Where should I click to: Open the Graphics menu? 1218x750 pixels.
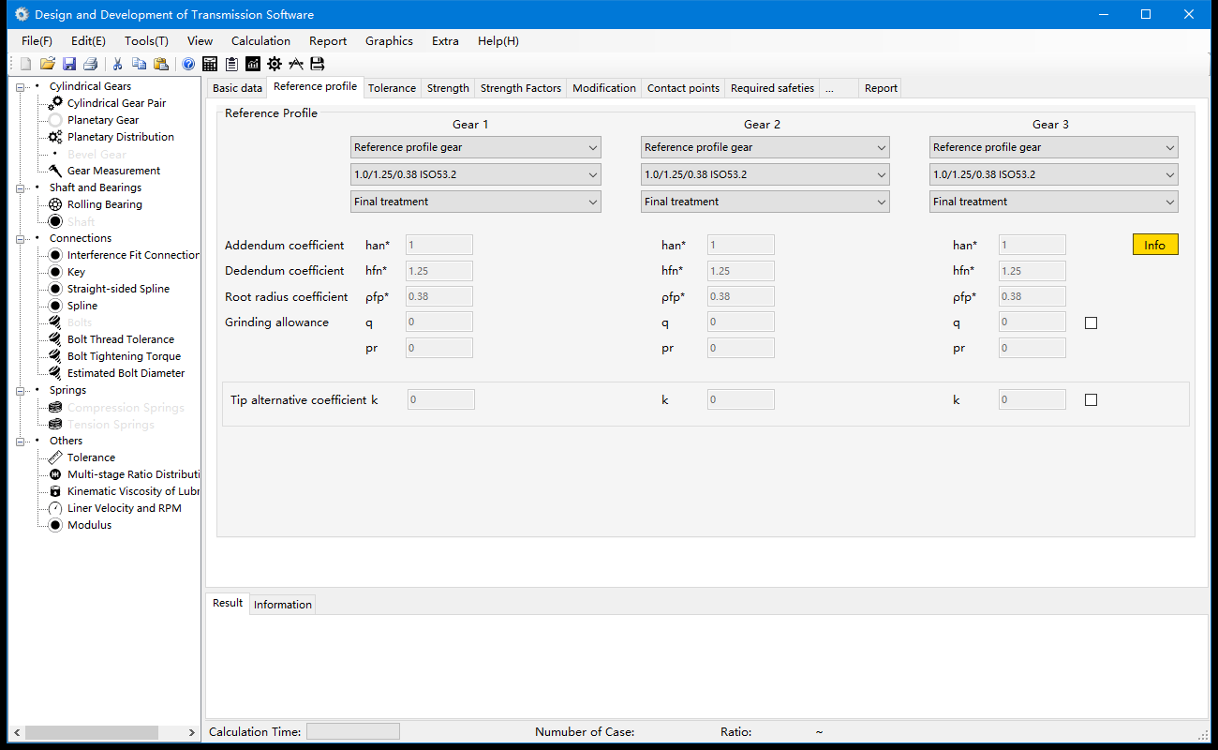pyautogui.click(x=389, y=41)
